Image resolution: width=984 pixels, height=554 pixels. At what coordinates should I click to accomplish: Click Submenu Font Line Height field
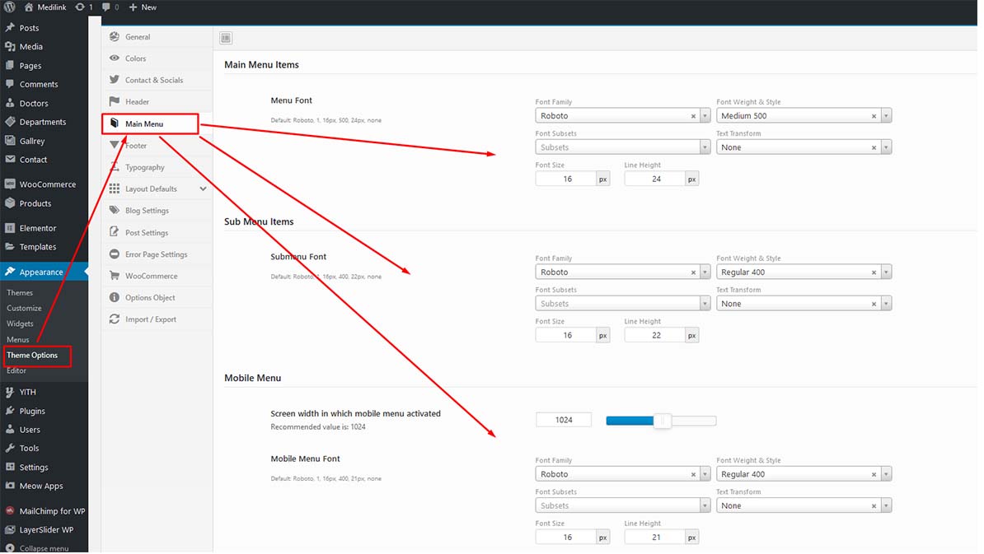pyautogui.click(x=655, y=335)
